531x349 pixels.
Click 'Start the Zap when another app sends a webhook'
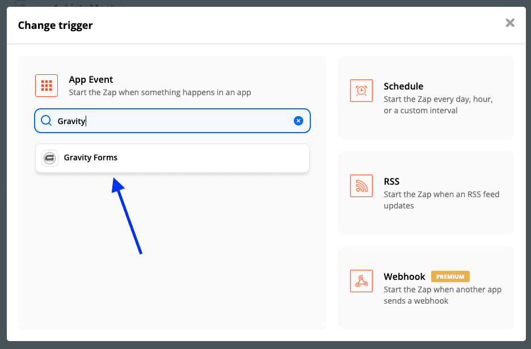coord(442,295)
